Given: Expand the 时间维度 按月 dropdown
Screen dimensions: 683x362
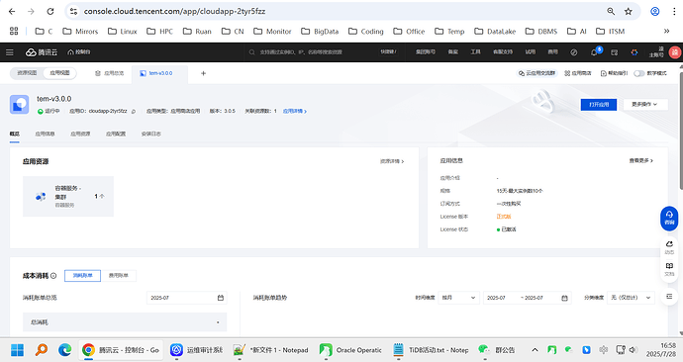Looking at the screenshot, I should [x=458, y=298].
